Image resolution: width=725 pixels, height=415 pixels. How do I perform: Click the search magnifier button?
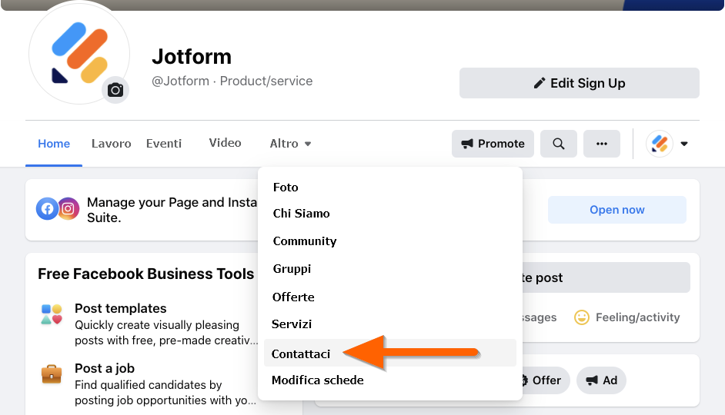click(x=559, y=144)
